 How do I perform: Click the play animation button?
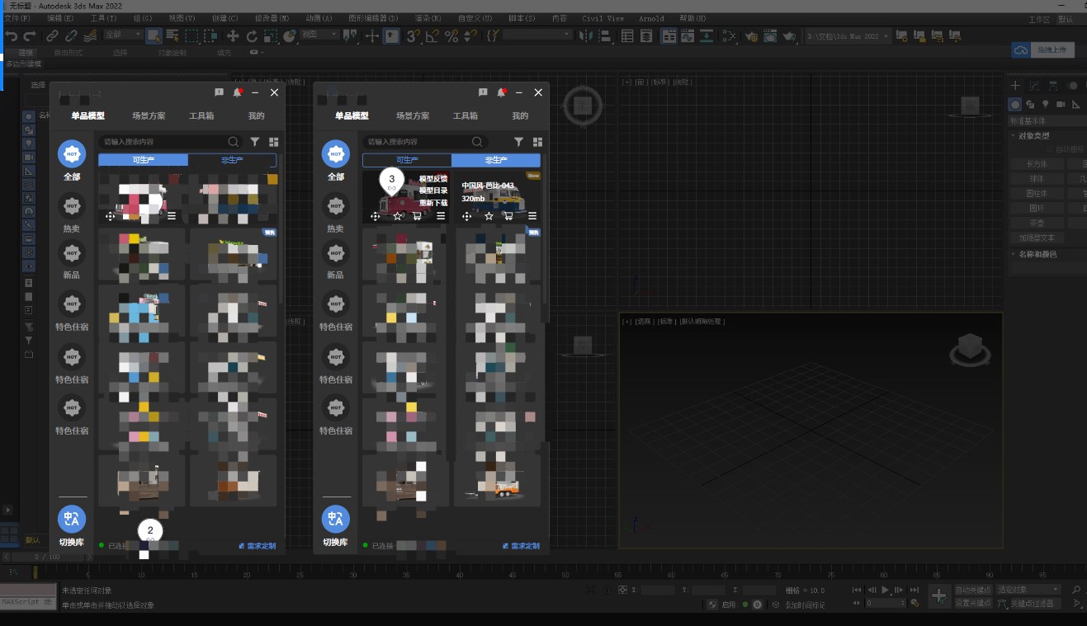coord(886,590)
